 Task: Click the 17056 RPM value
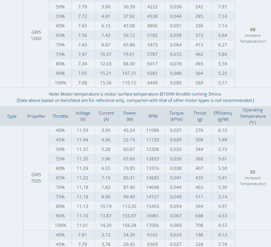click(153, 225)
